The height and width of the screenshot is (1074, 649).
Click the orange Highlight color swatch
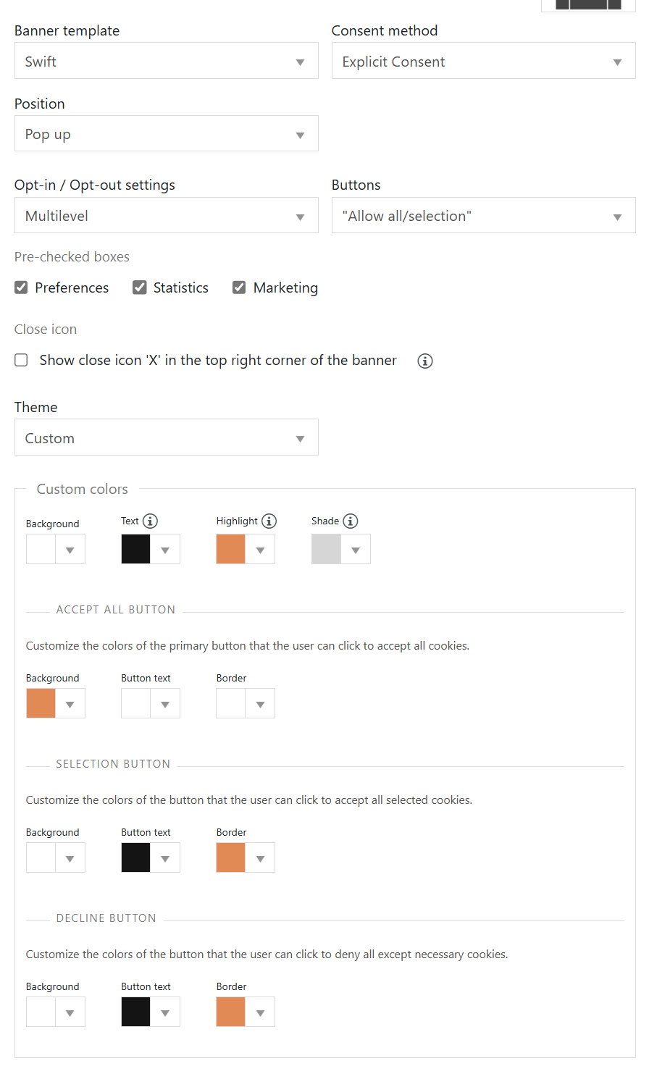pos(231,550)
